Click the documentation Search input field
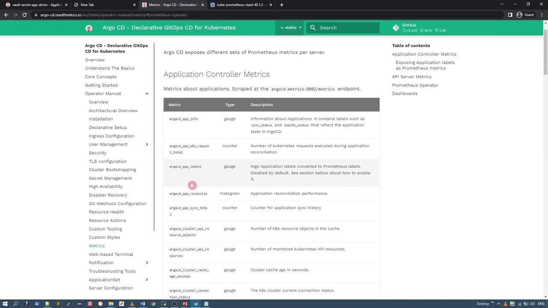This screenshot has width=548, height=308. coord(343,28)
